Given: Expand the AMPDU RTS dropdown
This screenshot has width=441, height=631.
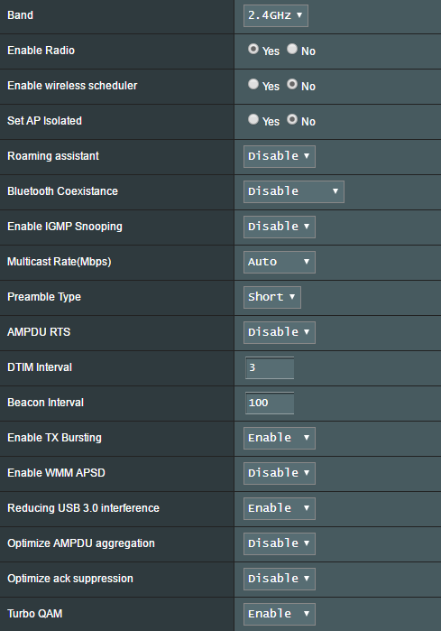Looking at the screenshot, I should coord(280,332).
